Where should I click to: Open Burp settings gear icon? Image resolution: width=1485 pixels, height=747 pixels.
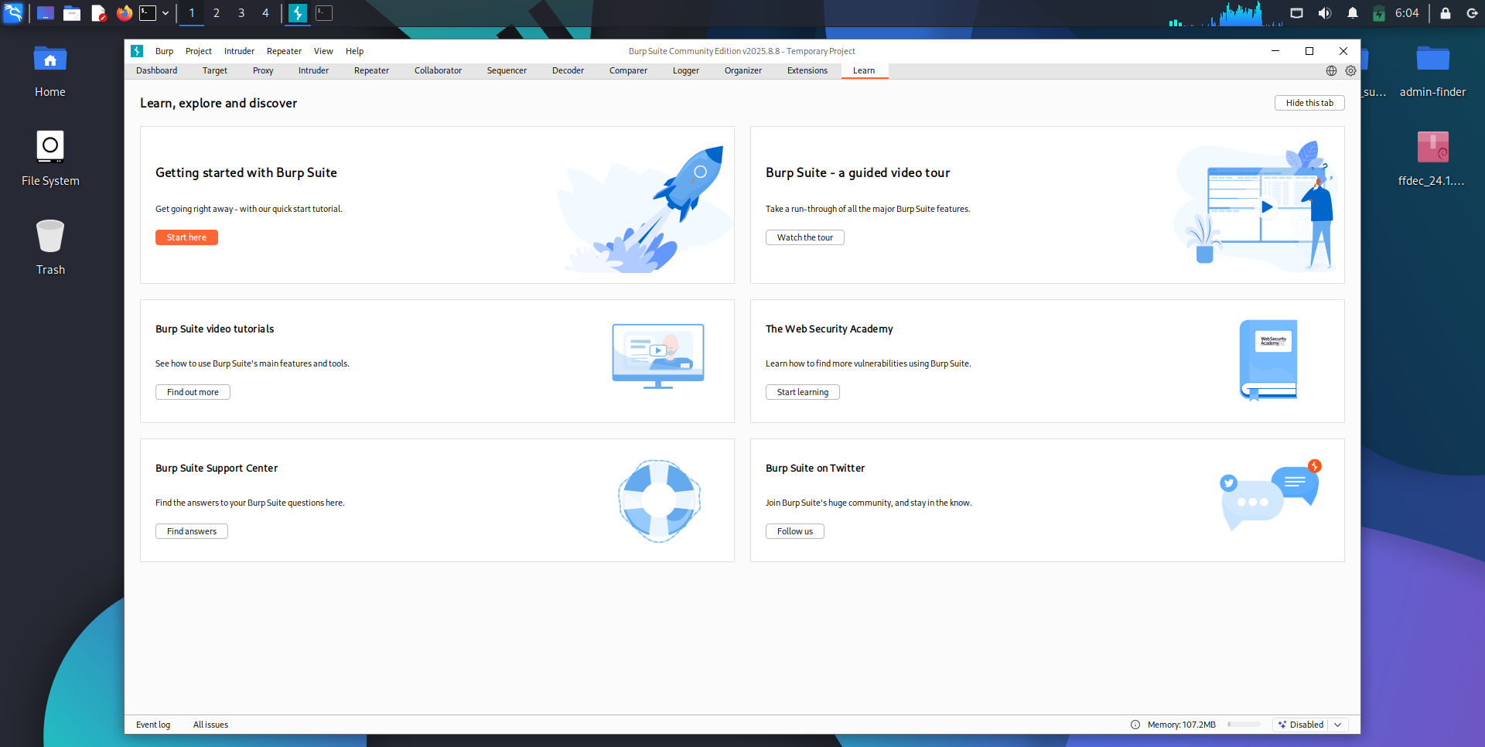1350,70
